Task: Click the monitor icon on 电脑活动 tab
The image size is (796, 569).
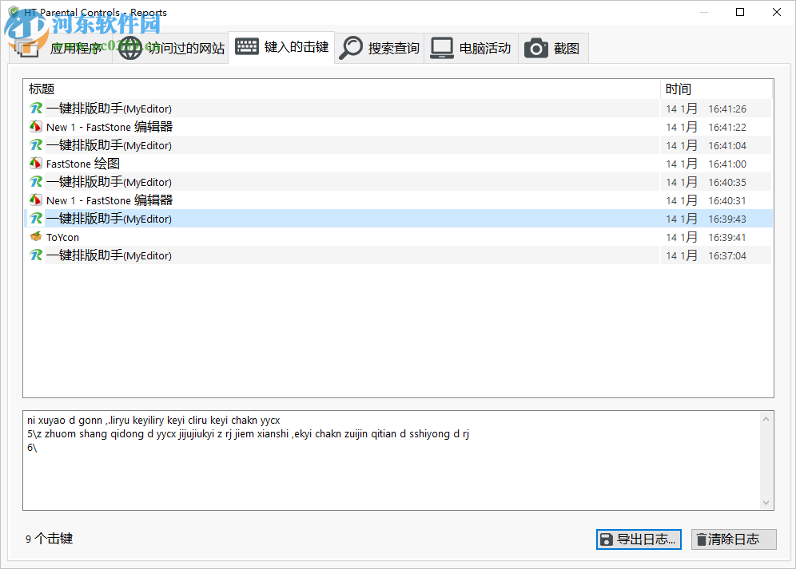Action: pyautogui.click(x=441, y=47)
